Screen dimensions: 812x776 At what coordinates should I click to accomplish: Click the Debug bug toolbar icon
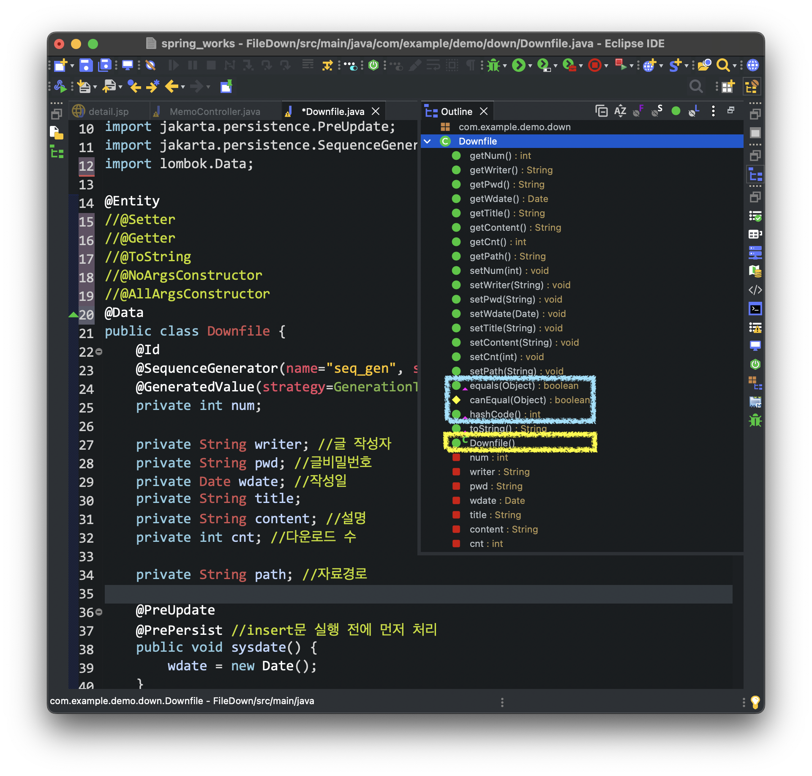coord(493,65)
